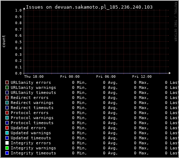Click the Protocol timeouts legend label

tap(32, 123)
